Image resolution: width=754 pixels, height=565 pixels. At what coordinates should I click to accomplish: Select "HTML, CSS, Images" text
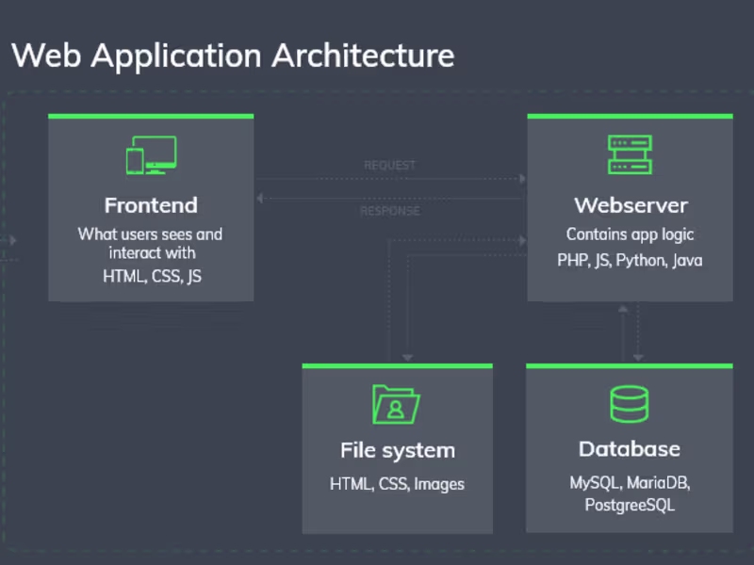397,484
